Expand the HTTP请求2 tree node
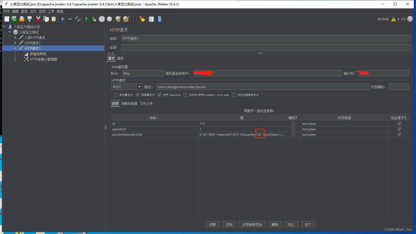 click(x=15, y=43)
